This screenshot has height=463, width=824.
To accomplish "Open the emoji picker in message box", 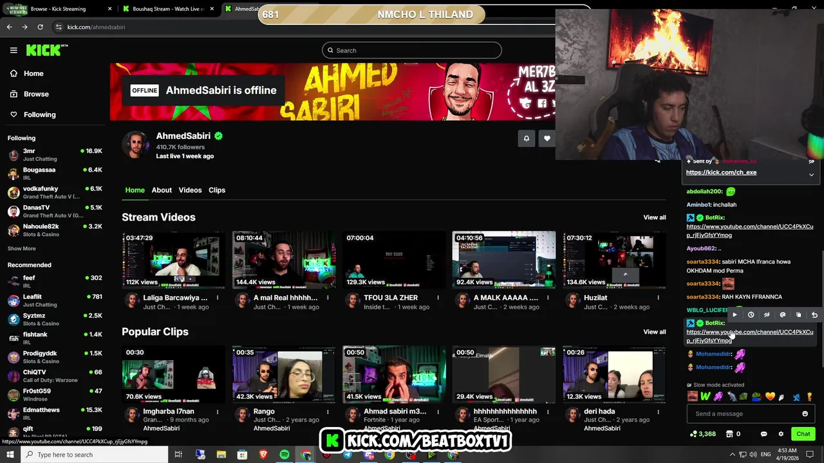I will (x=805, y=413).
